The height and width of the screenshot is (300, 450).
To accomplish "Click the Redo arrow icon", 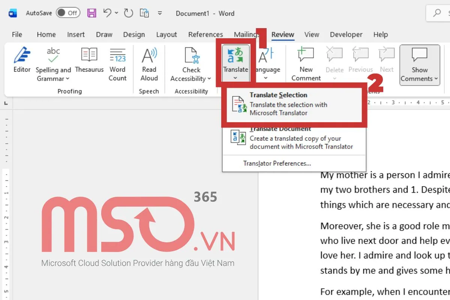I will 129,13.
